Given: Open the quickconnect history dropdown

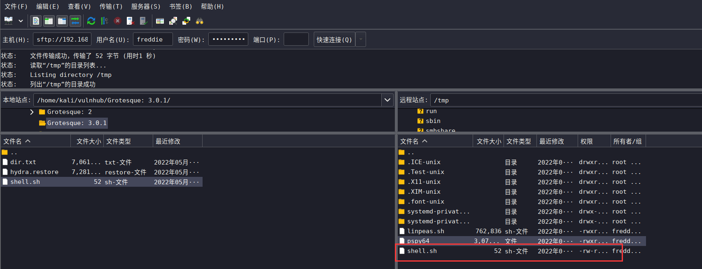Looking at the screenshot, I should tap(361, 39).
